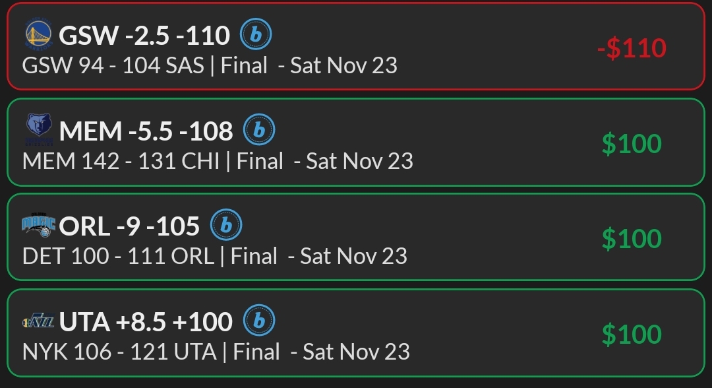Click the Orlando Magic team logo
Image resolution: width=712 pixels, height=388 pixels.
[39, 226]
